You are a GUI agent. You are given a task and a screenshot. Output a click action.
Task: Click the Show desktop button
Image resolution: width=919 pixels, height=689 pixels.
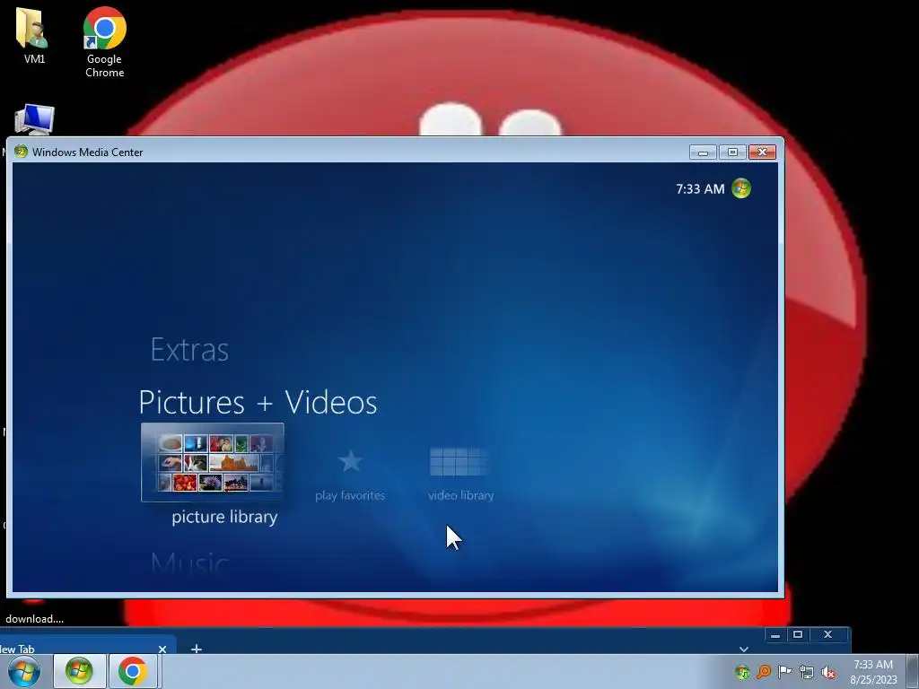click(x=913, y=671)
